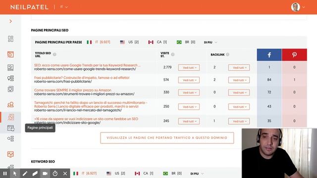Click the Facebook column header icon

tap(269, 55)
